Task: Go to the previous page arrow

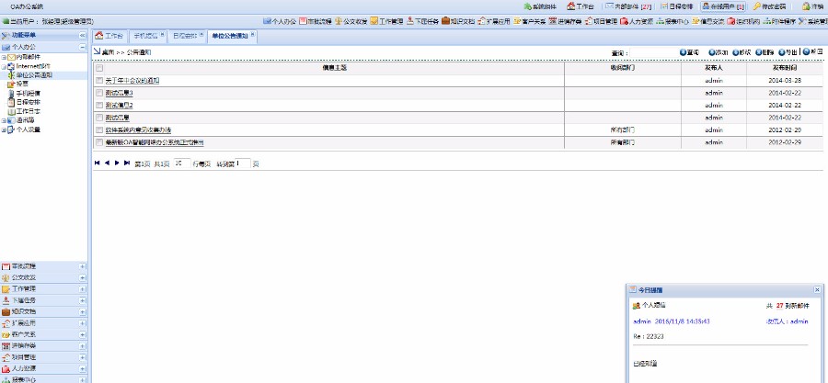Action: pyautogui.click(x=108, y=163)
